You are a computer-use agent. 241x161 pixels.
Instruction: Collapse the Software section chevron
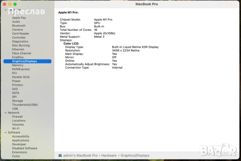pyautogui.click(x=6, y=132)
